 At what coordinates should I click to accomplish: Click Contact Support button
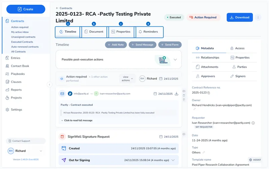(26, 141)
